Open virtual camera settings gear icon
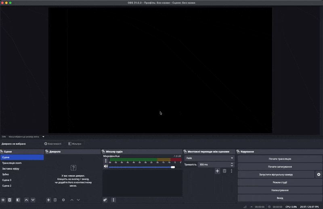The image size is (323, 209). tap(319, 174)
